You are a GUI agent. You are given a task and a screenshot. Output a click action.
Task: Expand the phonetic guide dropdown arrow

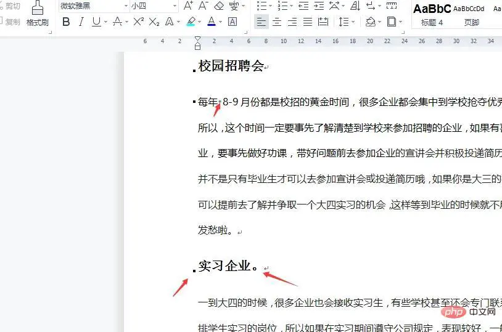(244, 6)
